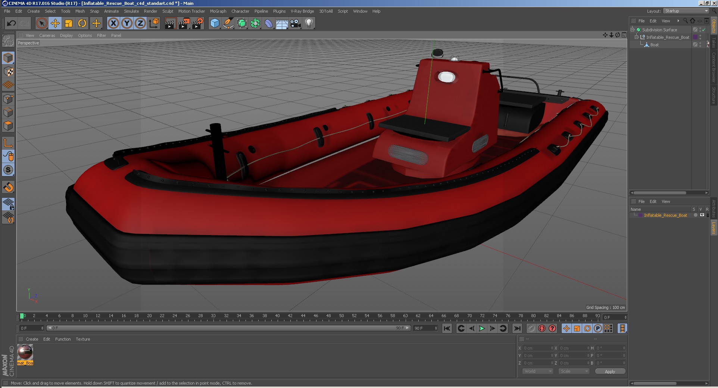Open the Content Browser side tab
Image resolution: width=718 pixels, height=388 pixels.
point(714,67)
